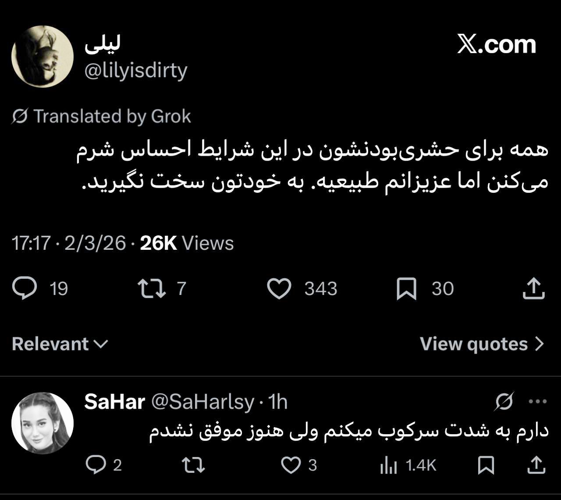Like SaHar's reply
Image resolution: width=561 pixels, height=500 pixels.
click(x=290, y=465)
